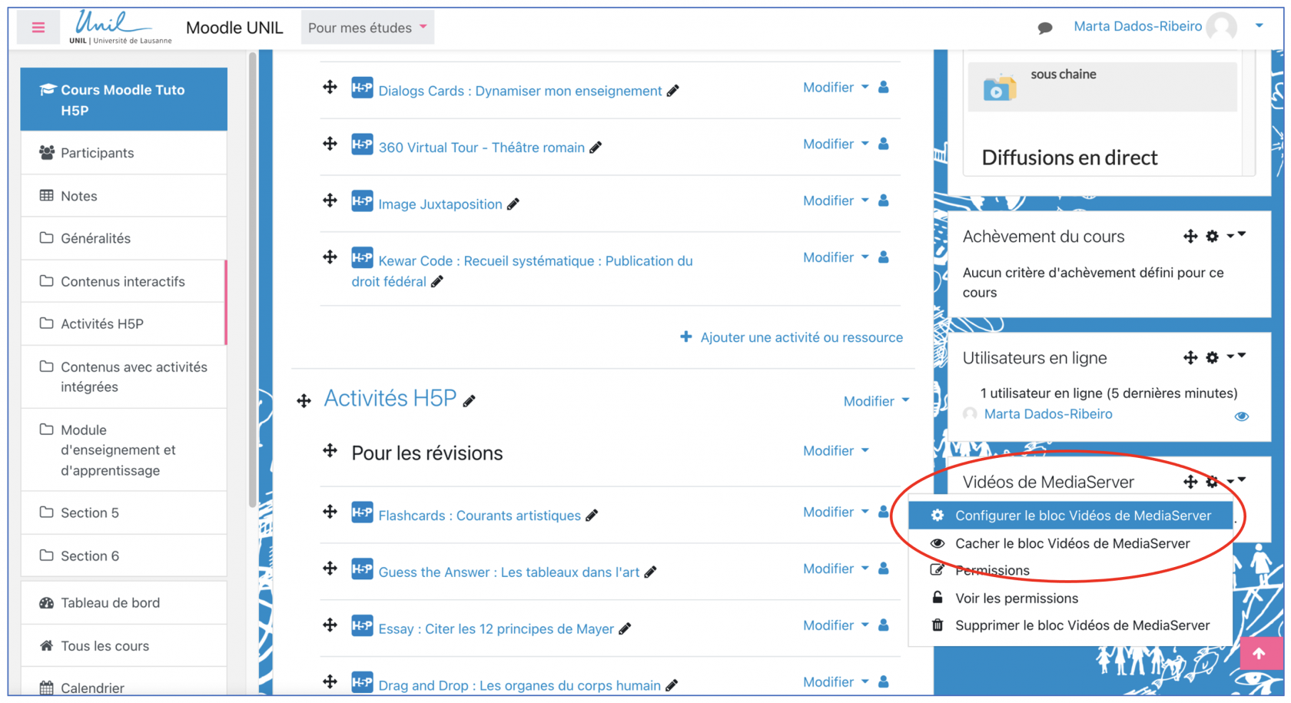Click the pencil icon beside Image Juxtaposition
The height and width of the screenshot is (703, 1291).
[x=513, y=204]
